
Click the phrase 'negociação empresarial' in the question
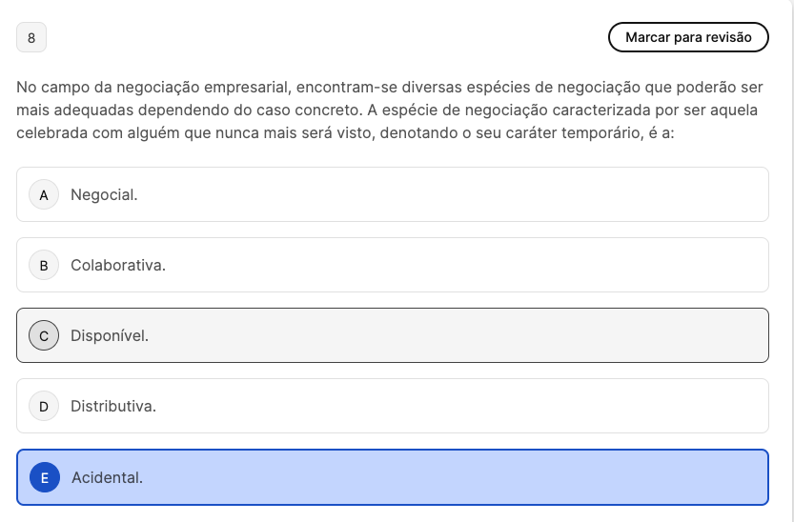pos(204,87)
